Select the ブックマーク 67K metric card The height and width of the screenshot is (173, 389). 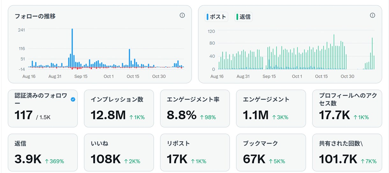pos(271,153)
